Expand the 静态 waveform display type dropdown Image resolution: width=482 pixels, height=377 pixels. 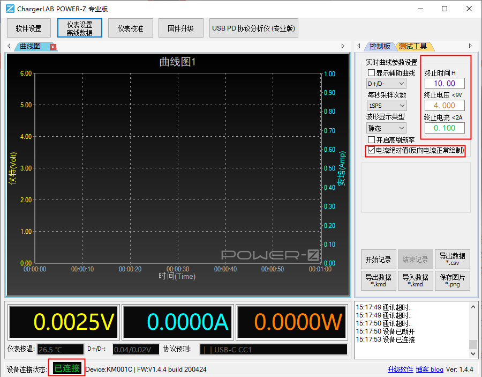pos(386,128)
